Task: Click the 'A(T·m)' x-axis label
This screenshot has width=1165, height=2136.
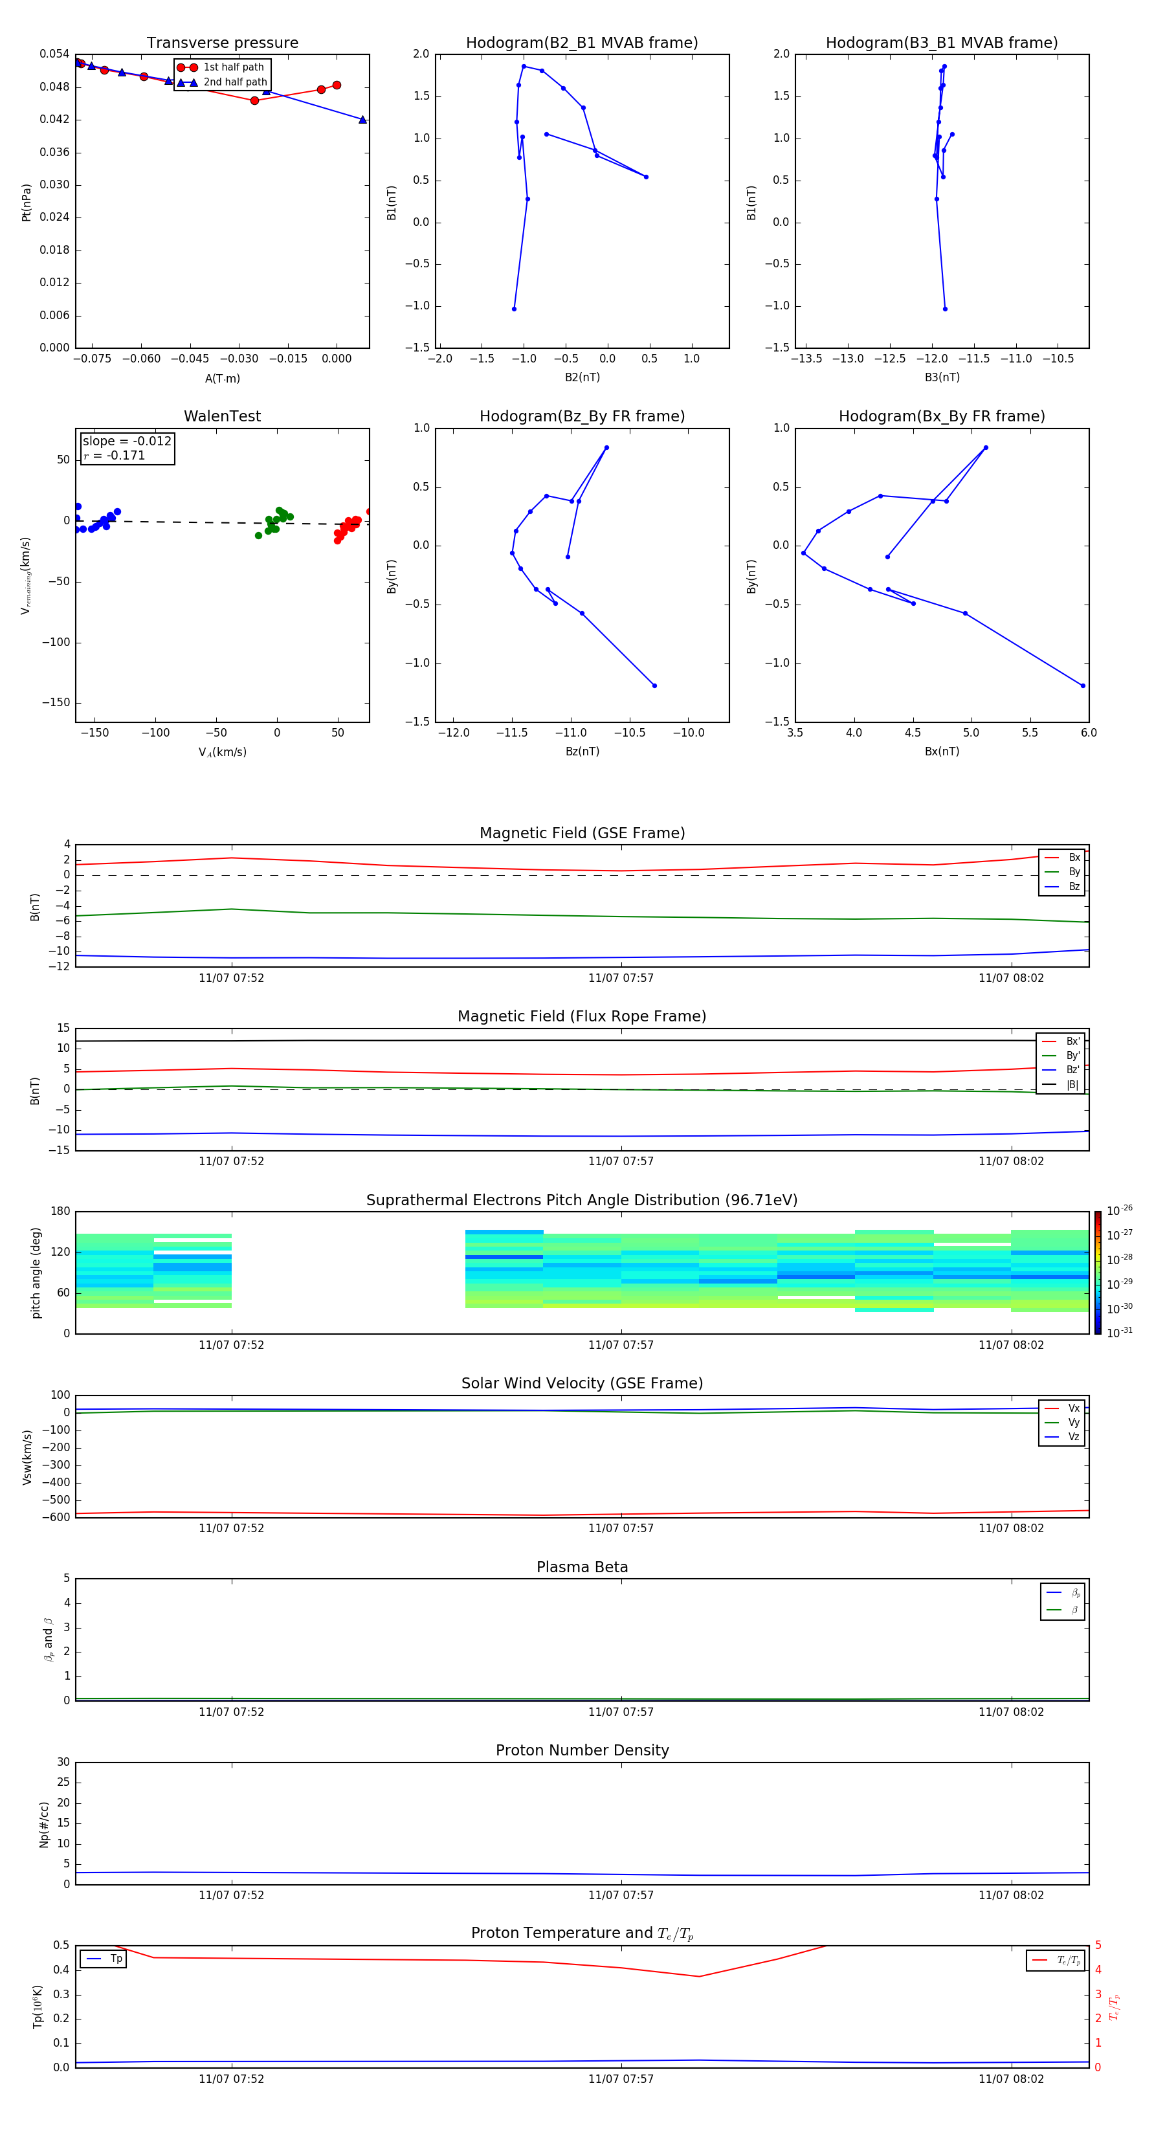Action: [222, 379]
